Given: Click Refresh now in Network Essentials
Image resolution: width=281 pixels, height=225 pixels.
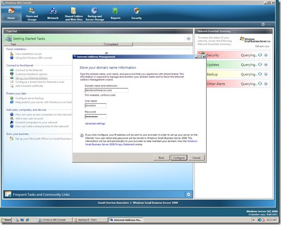Looking at the screenshot, I should (262, 46).
